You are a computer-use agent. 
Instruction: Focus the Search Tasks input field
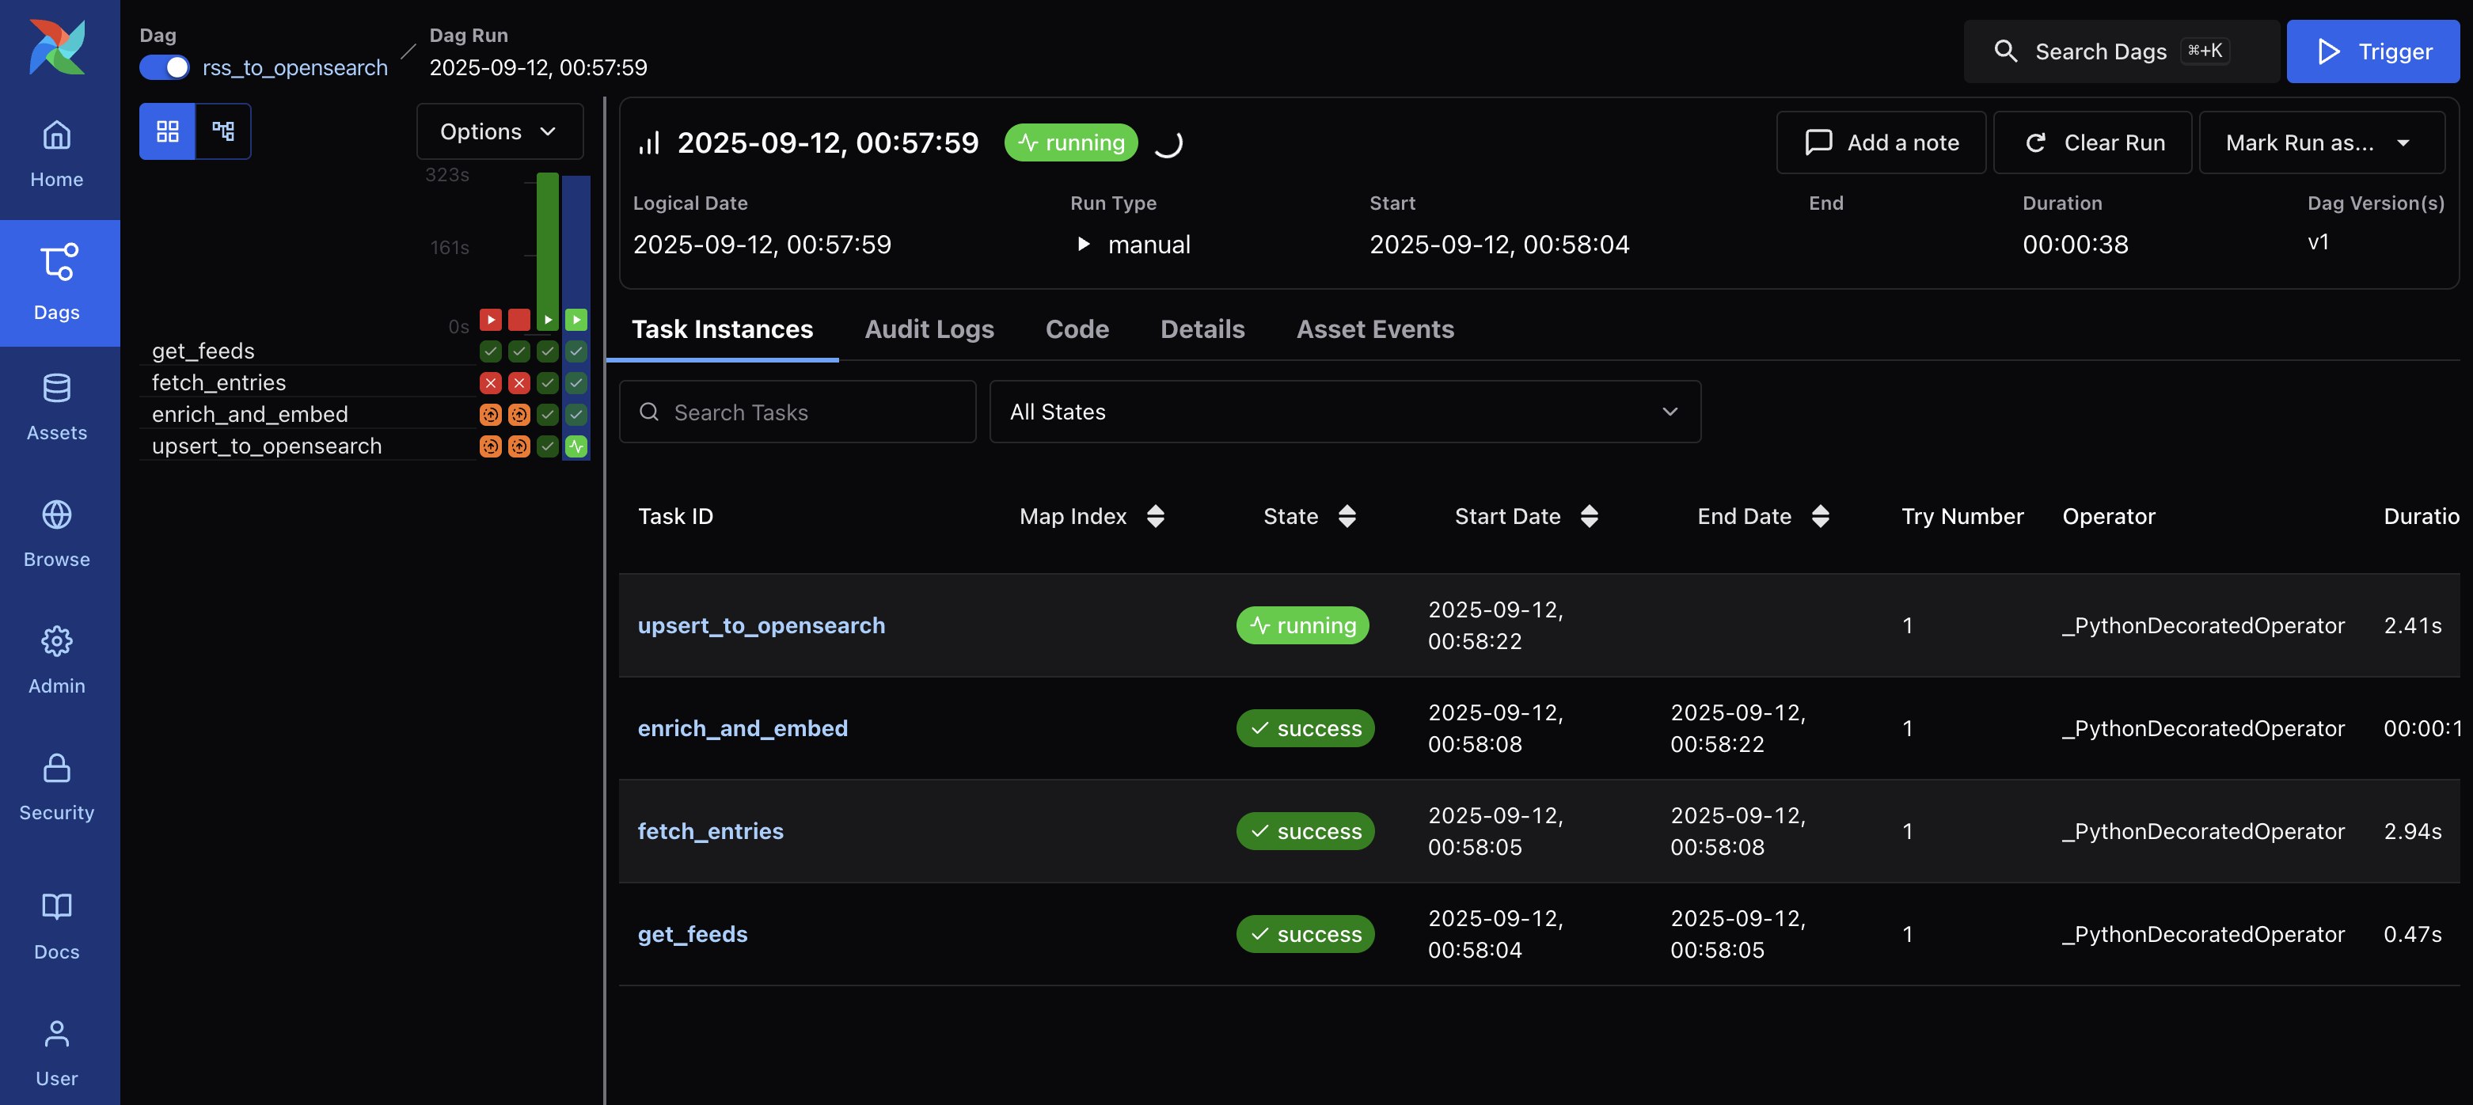point(797,412)
